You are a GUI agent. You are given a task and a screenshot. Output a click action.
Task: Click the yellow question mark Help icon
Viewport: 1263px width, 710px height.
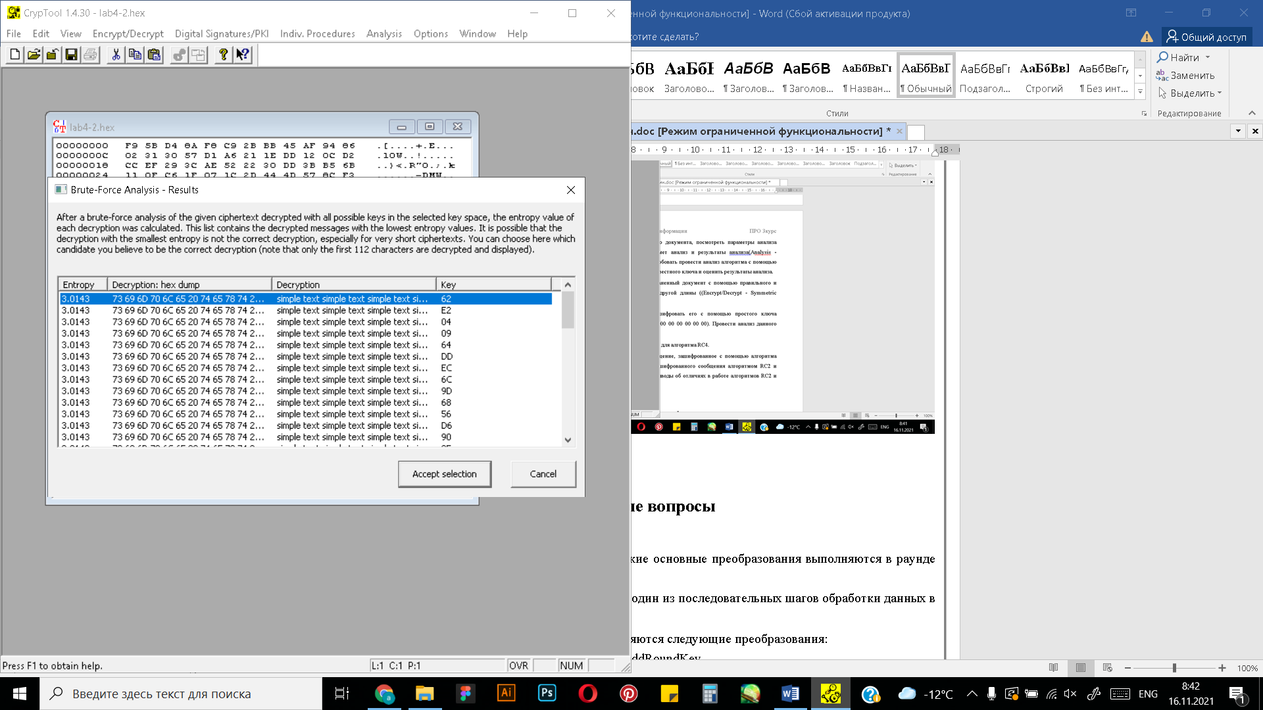pos(224,55)
